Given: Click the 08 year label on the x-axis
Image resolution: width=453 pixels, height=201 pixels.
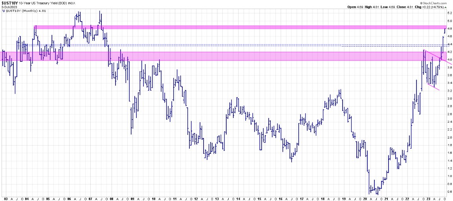Looking at the screenshot, I should (x=112, y=199).
